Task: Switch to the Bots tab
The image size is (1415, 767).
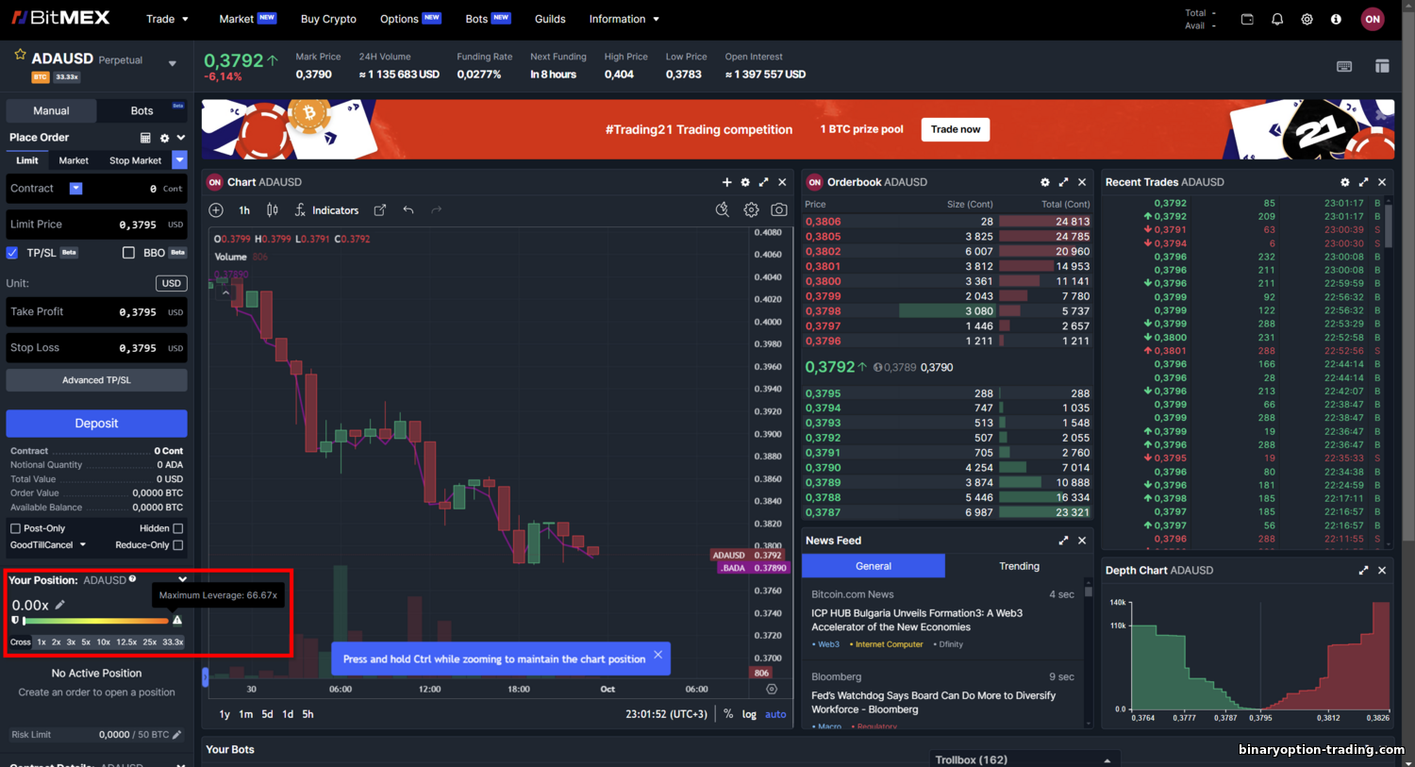Action: pyautogui.click(x=141, y=110)
